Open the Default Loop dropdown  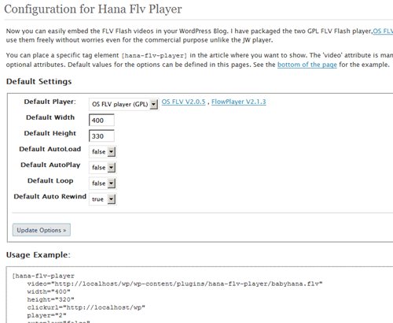103,184
